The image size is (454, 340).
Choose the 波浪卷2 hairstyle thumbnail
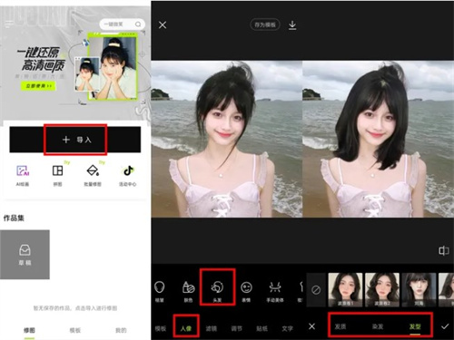point(382,290)
